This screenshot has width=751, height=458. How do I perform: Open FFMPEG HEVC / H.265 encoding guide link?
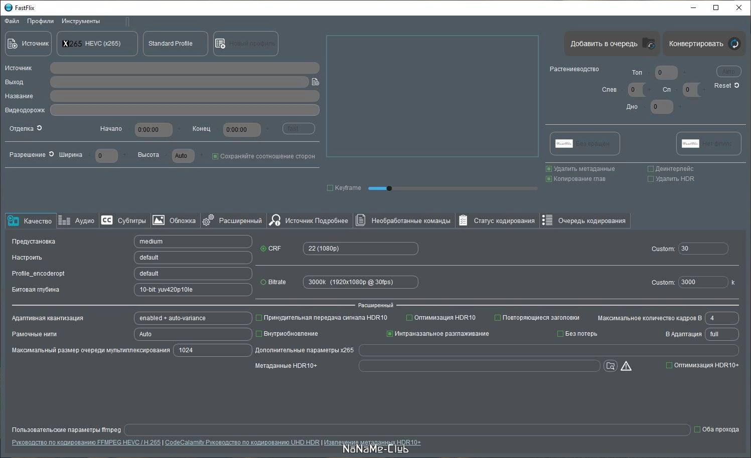tap(86, 442)
